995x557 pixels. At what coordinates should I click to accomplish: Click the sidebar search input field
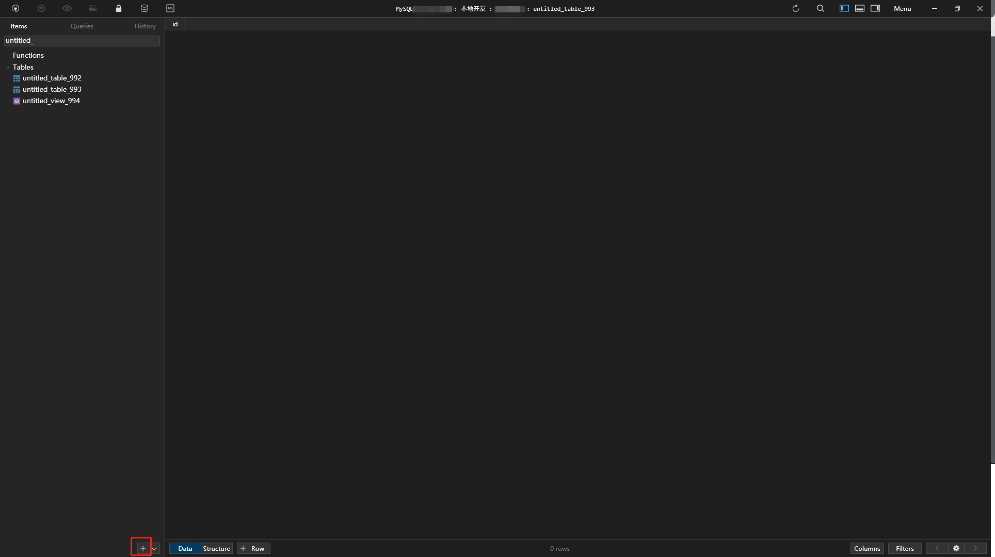pos(82,41)
